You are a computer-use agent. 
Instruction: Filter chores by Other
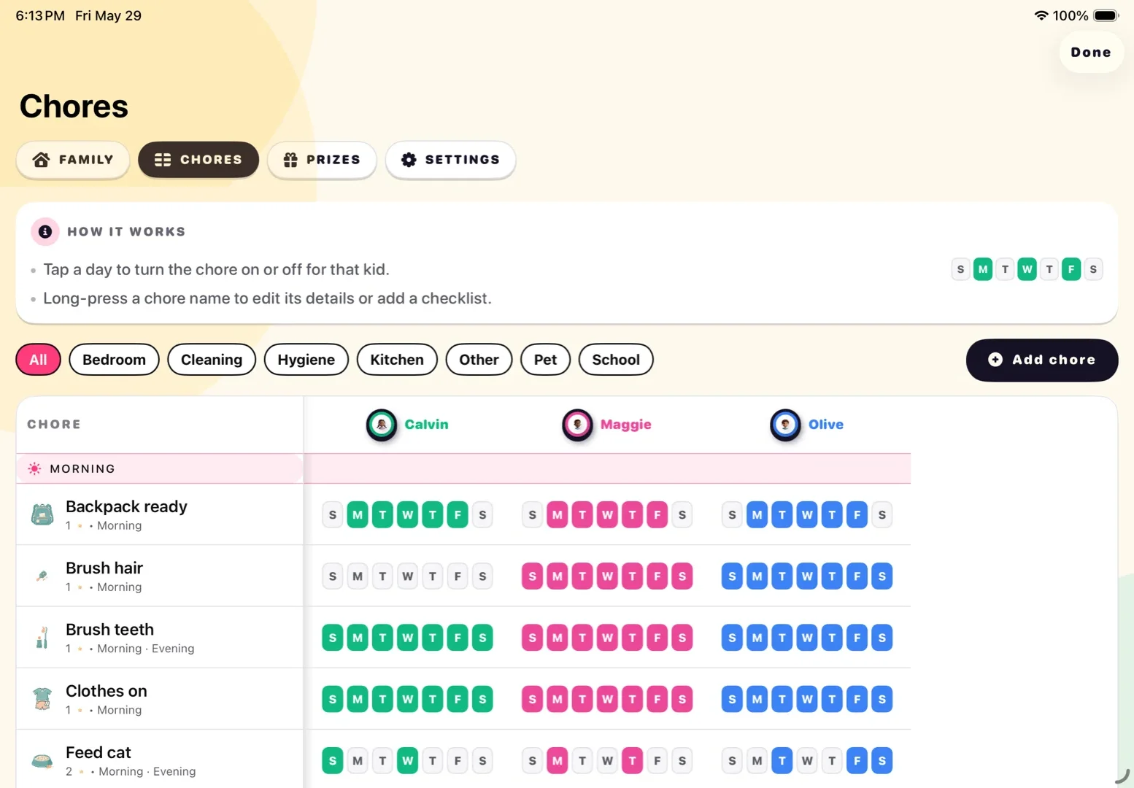click(x=479, y=360)
